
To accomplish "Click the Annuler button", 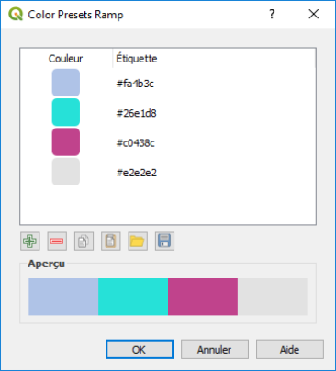I will (x=215, y=349).
